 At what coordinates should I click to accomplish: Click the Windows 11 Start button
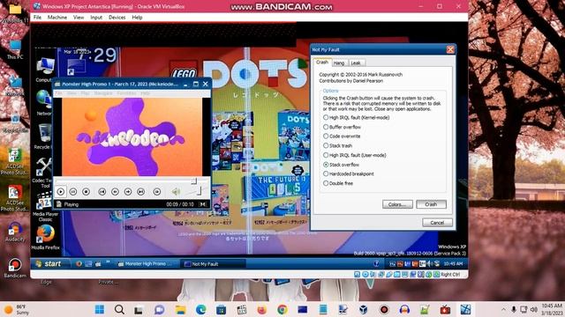[x=100, y=309]
